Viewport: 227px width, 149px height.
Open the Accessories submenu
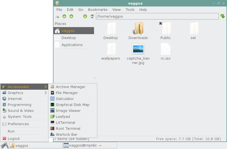coord(24,87)
